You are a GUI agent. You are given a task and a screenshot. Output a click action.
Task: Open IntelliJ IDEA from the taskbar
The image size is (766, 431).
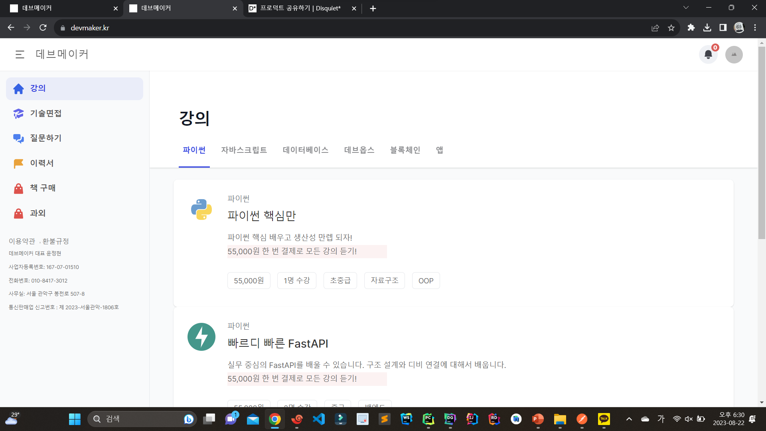pos(472,419)
